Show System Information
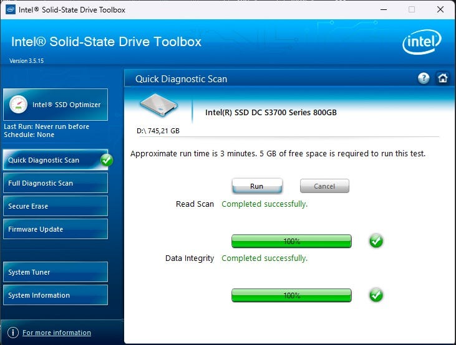Image resolution: width=456 pixels, height=345 pixels. (56, 295)
